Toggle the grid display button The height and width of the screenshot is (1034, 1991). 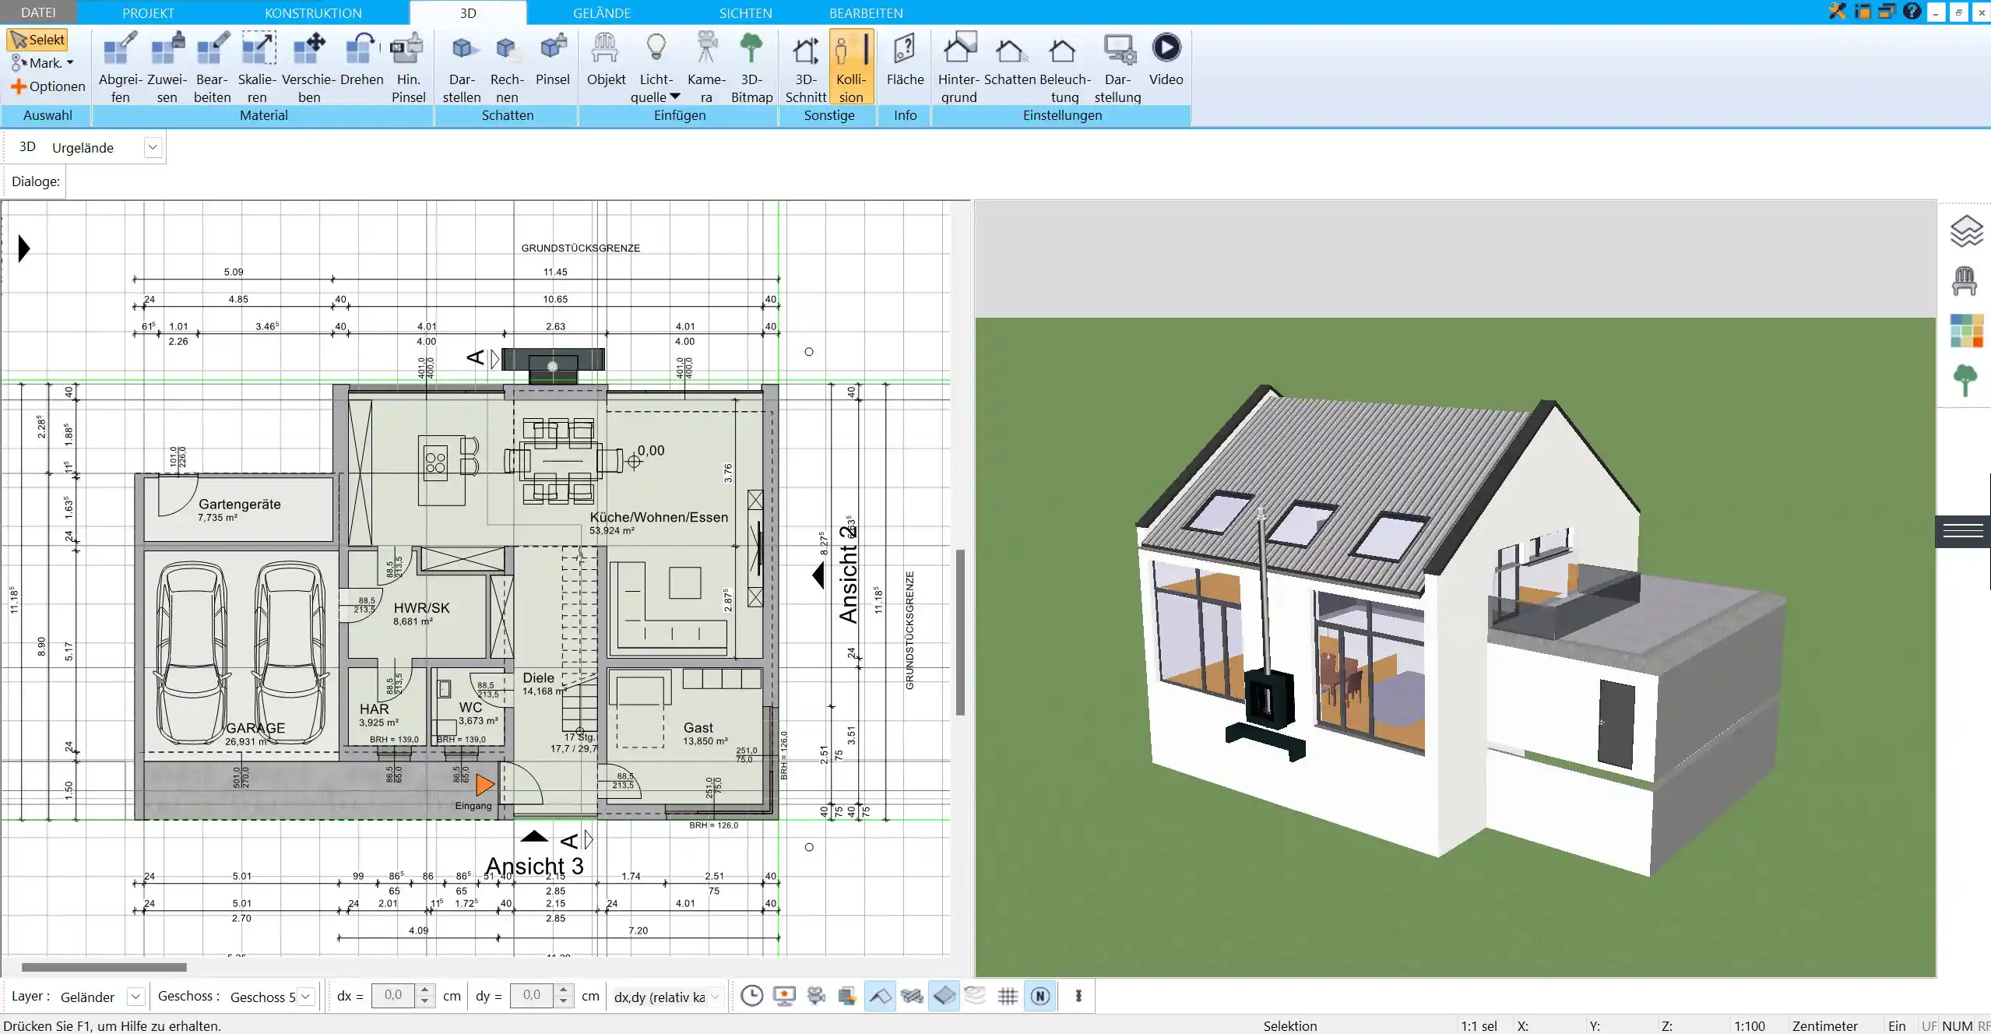click(1008, 996)
